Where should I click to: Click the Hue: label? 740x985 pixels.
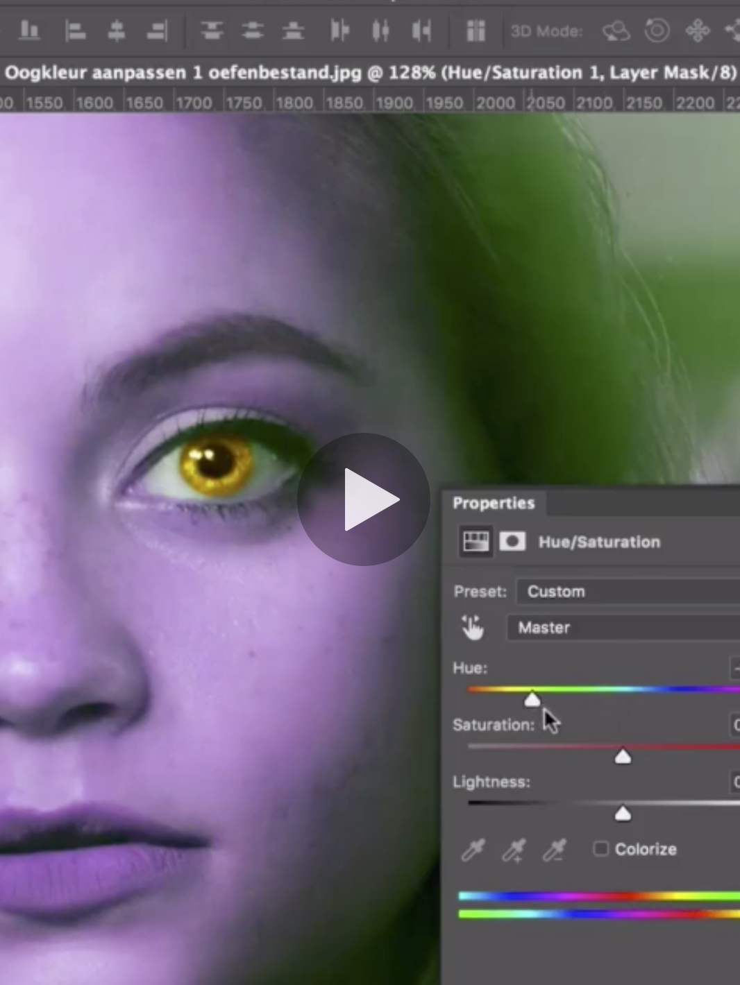(x=470, y=668)
